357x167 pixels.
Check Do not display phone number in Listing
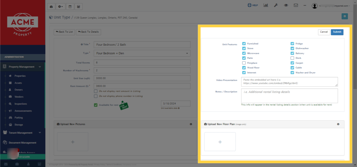pyautogui.click(x=96, y=96)
